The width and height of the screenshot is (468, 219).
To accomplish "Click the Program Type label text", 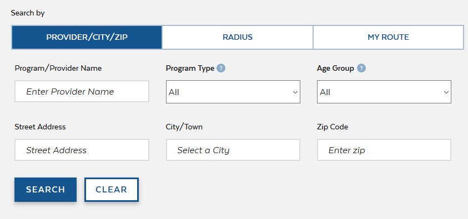I will (x=190, y=69).
